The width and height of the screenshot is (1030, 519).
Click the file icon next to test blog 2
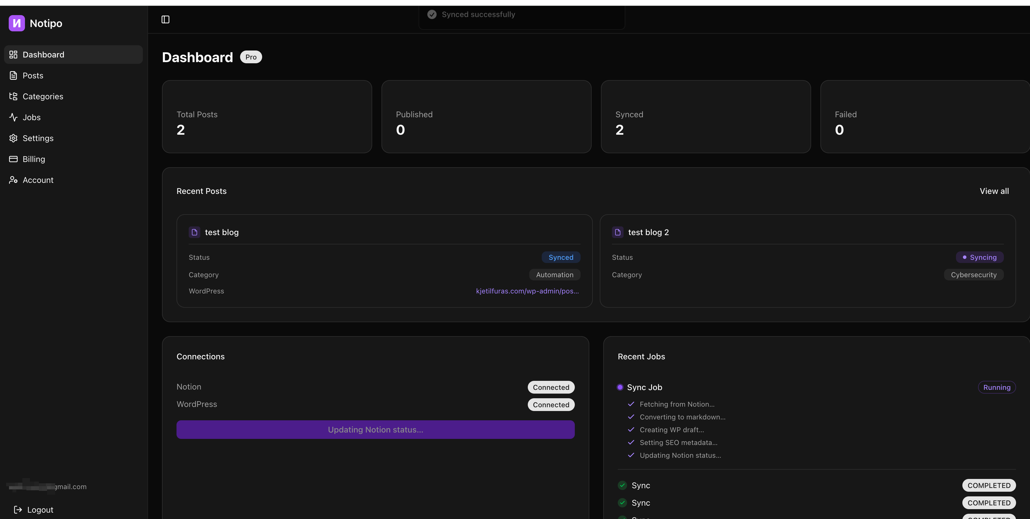[617, 232]
